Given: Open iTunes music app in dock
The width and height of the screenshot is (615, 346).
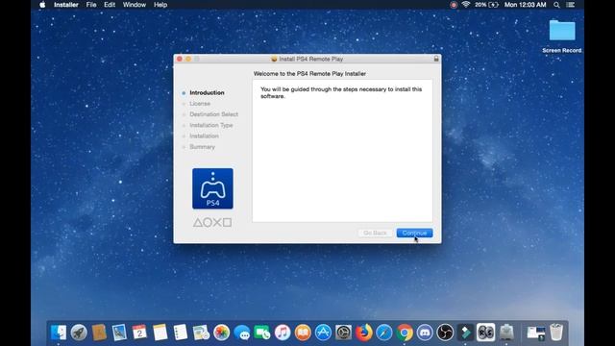Looking at the screenshot, I should [x=283, y=333].
